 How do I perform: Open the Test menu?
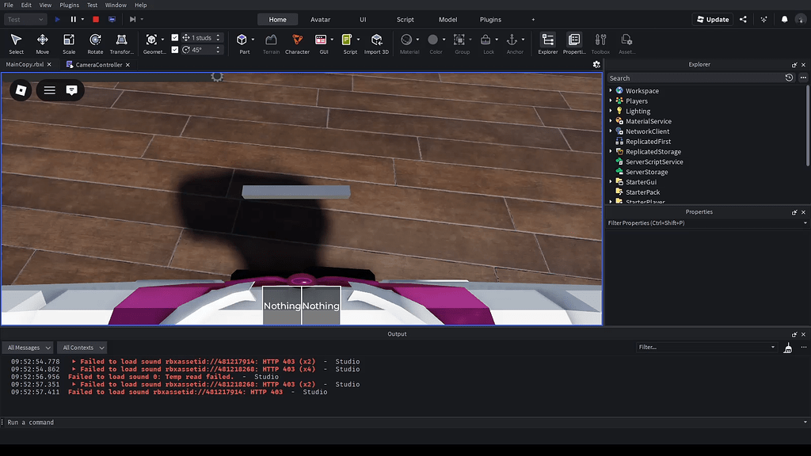[x=92, y=5]
